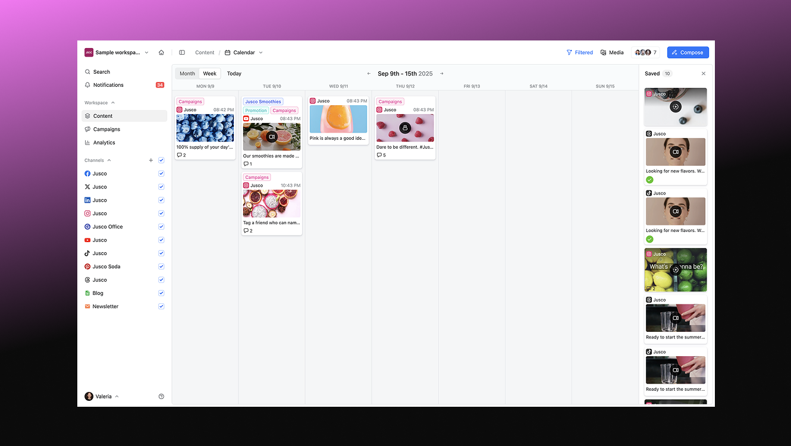The image size is (791, 446).
Task: Open the Sample workspace dropdown
Action: point(117,52)
